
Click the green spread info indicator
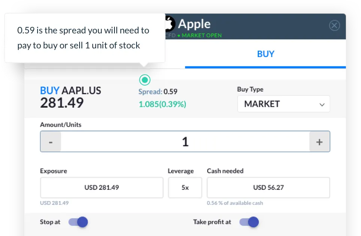[145, 80]
